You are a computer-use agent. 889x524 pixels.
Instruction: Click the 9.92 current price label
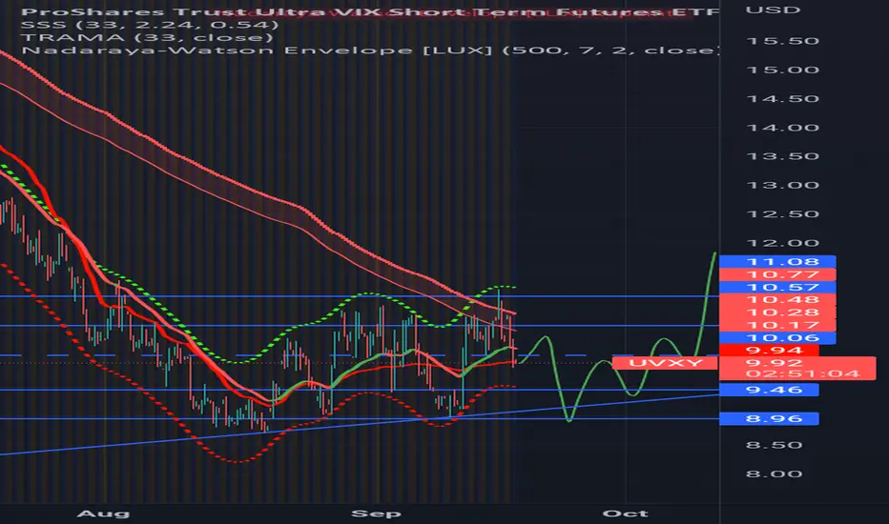(x=775, y=363)
